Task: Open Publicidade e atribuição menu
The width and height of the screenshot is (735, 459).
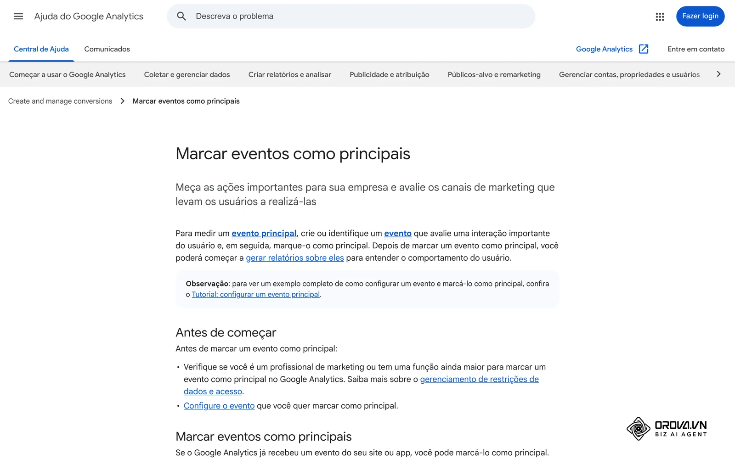Action: coord(390,74)
